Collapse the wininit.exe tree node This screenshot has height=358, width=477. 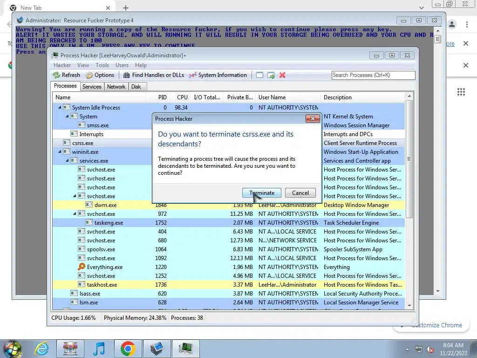click(60, 151)
